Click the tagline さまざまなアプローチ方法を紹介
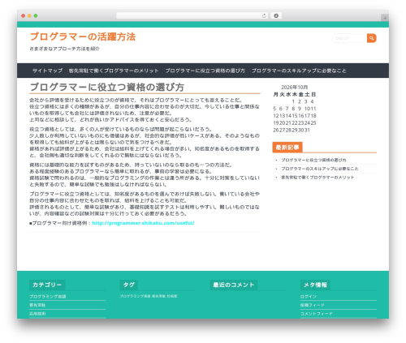This screenshot has height=343, width=406. click(64, 49)
